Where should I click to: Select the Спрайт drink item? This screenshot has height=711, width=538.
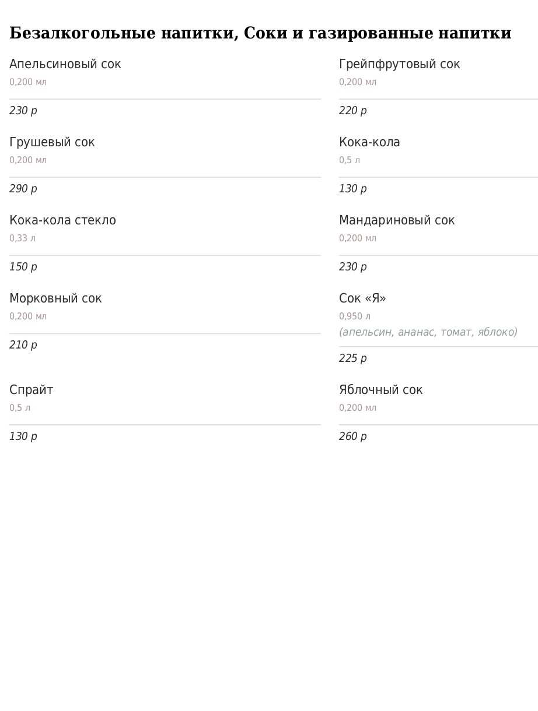tap(32, 390)
